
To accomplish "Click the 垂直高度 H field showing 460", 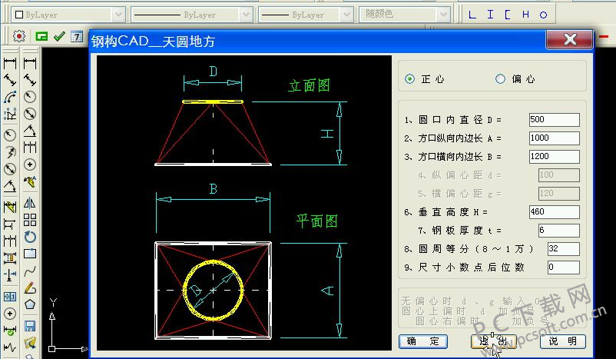I will (555, 212).
